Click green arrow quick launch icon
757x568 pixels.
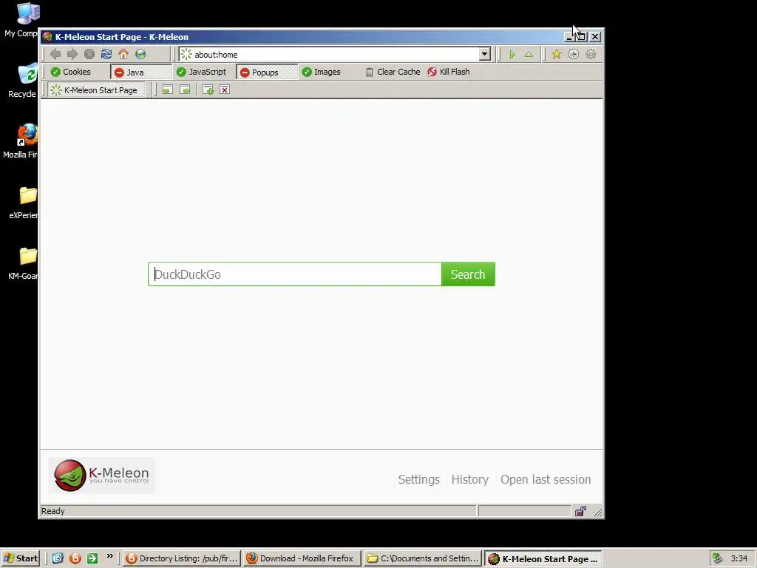(x=92, y=558)
